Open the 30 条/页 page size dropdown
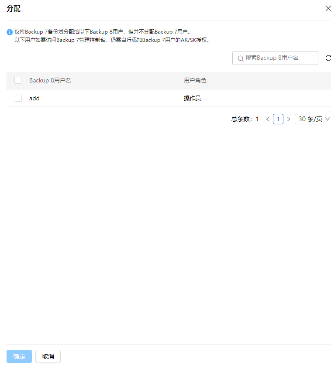Screen dimensions: 331x366 (x=314, y=119)
